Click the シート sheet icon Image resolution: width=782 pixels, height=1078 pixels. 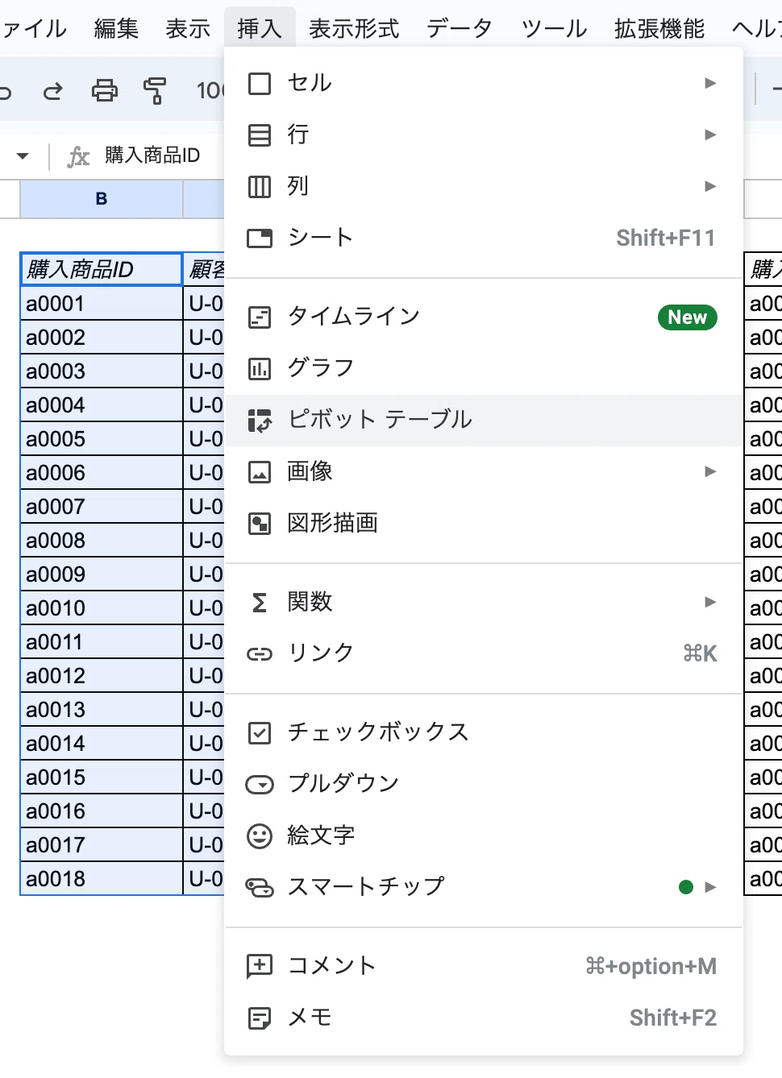260,238
